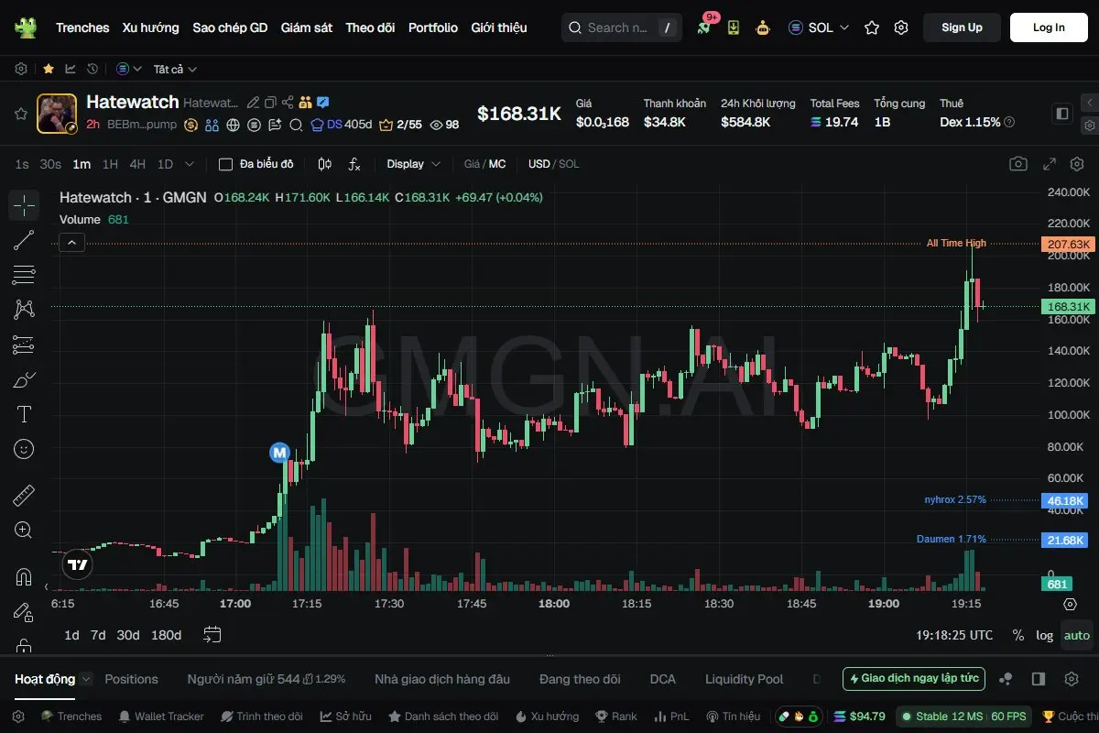Activate the zoom-in magnifier tool
The image size is (1099, 733).
pyautogui.click(x=24, y=531)
